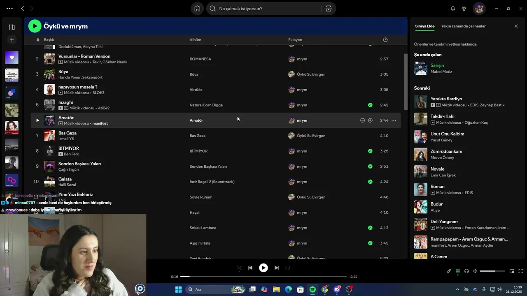Open Öykü Su Evirgen profile on Rüya row
Screen dimensions: 527x296
coord(311,74)
